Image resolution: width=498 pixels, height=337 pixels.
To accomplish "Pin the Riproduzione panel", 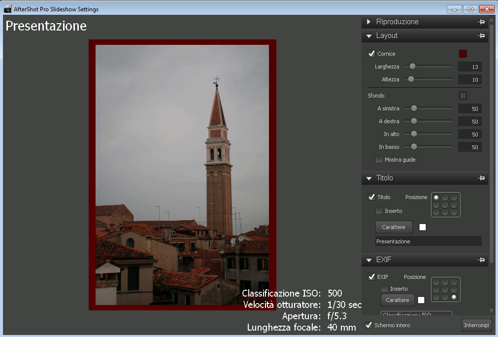I will click(x=481, y=22).
